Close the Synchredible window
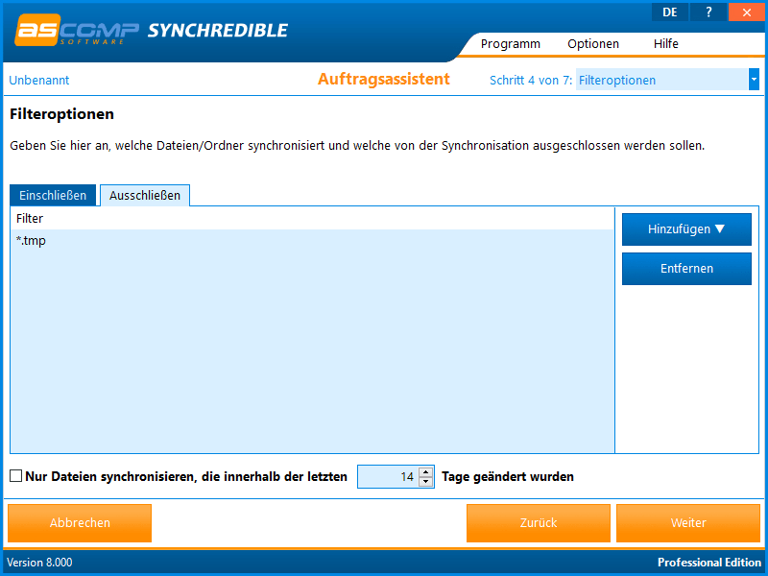768x576 pixels. (x=745, y=12)
